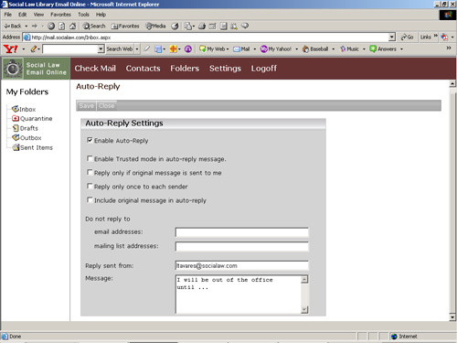Open the Music toolbar button
457x343 pixels.
click(350, 49)
